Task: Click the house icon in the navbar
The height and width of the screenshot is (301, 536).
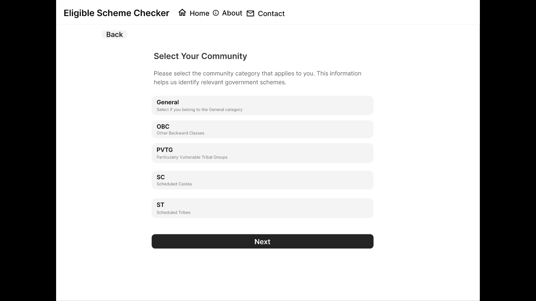Action: tap(182, 13)
